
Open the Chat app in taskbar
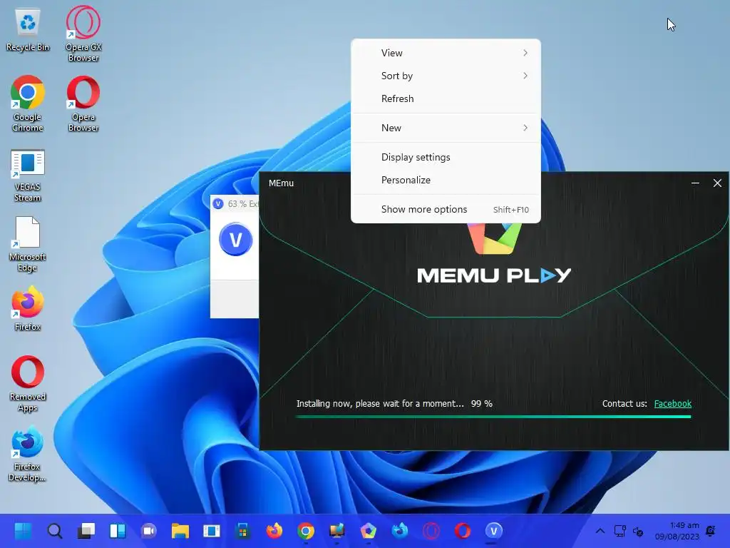[148, 531]
